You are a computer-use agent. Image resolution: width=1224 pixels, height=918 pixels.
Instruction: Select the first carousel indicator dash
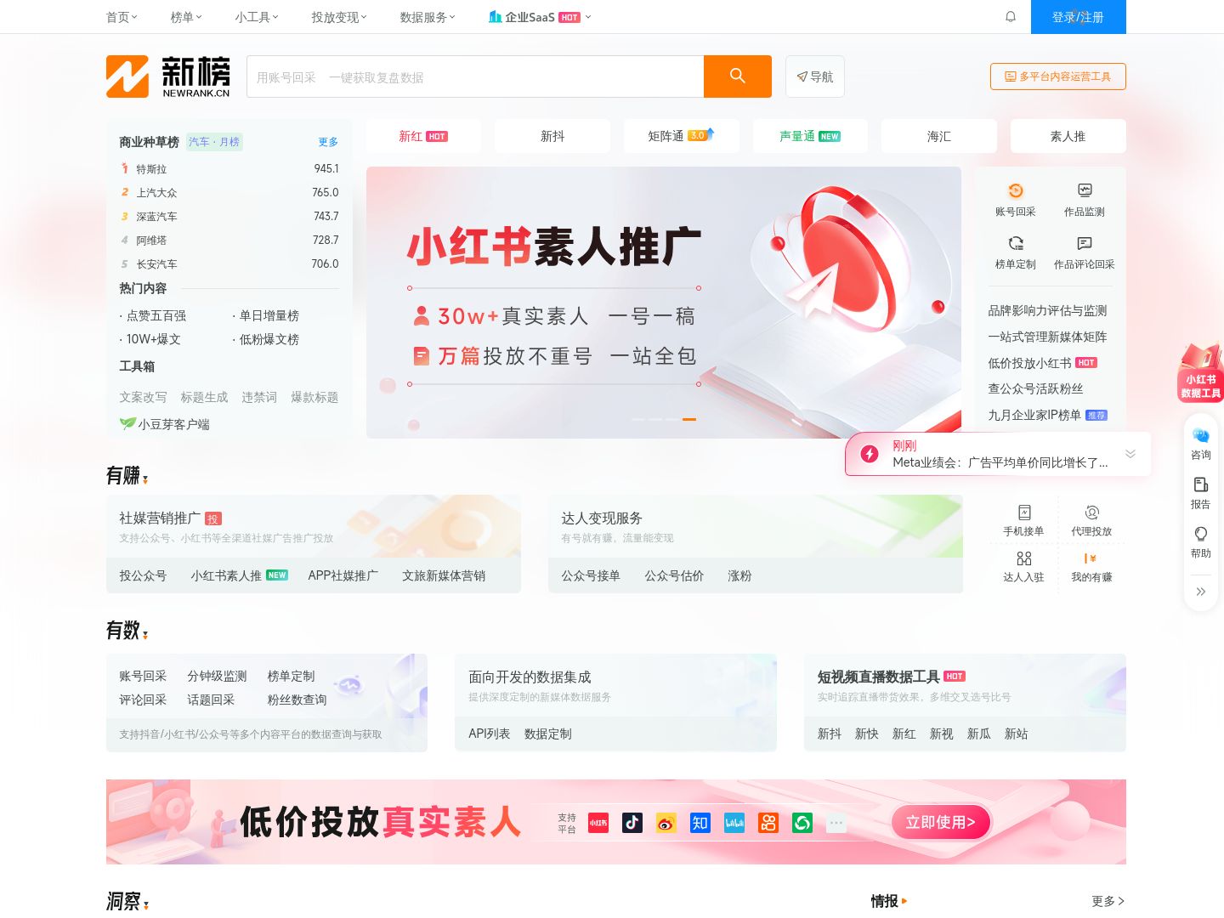click(638, 419)
